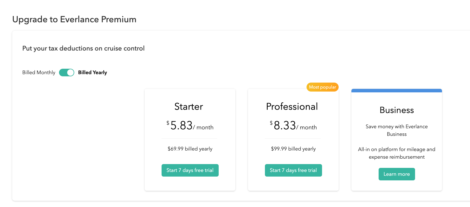This screenshot has height=207, width=470.
Task: Start the Starter plan 7 days free trial
Action: (190, 170)
